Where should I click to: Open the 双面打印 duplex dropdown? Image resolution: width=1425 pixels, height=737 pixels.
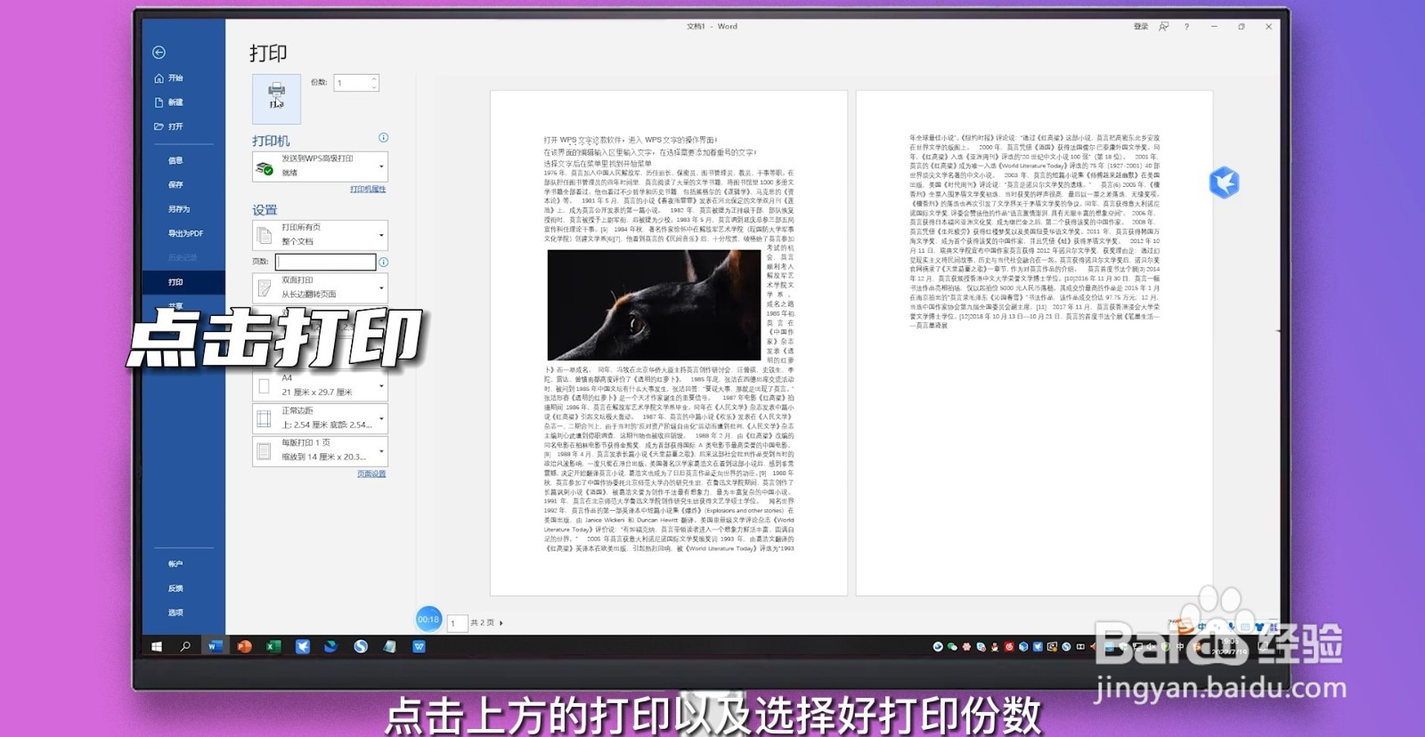point(320,287)
